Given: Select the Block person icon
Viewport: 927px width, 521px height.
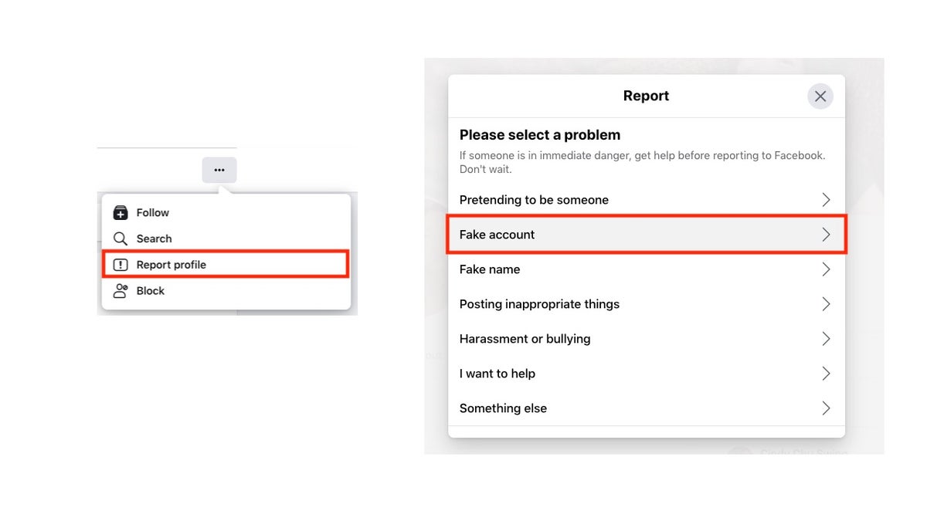Looking at the screenshot, I should click(121, 290).
